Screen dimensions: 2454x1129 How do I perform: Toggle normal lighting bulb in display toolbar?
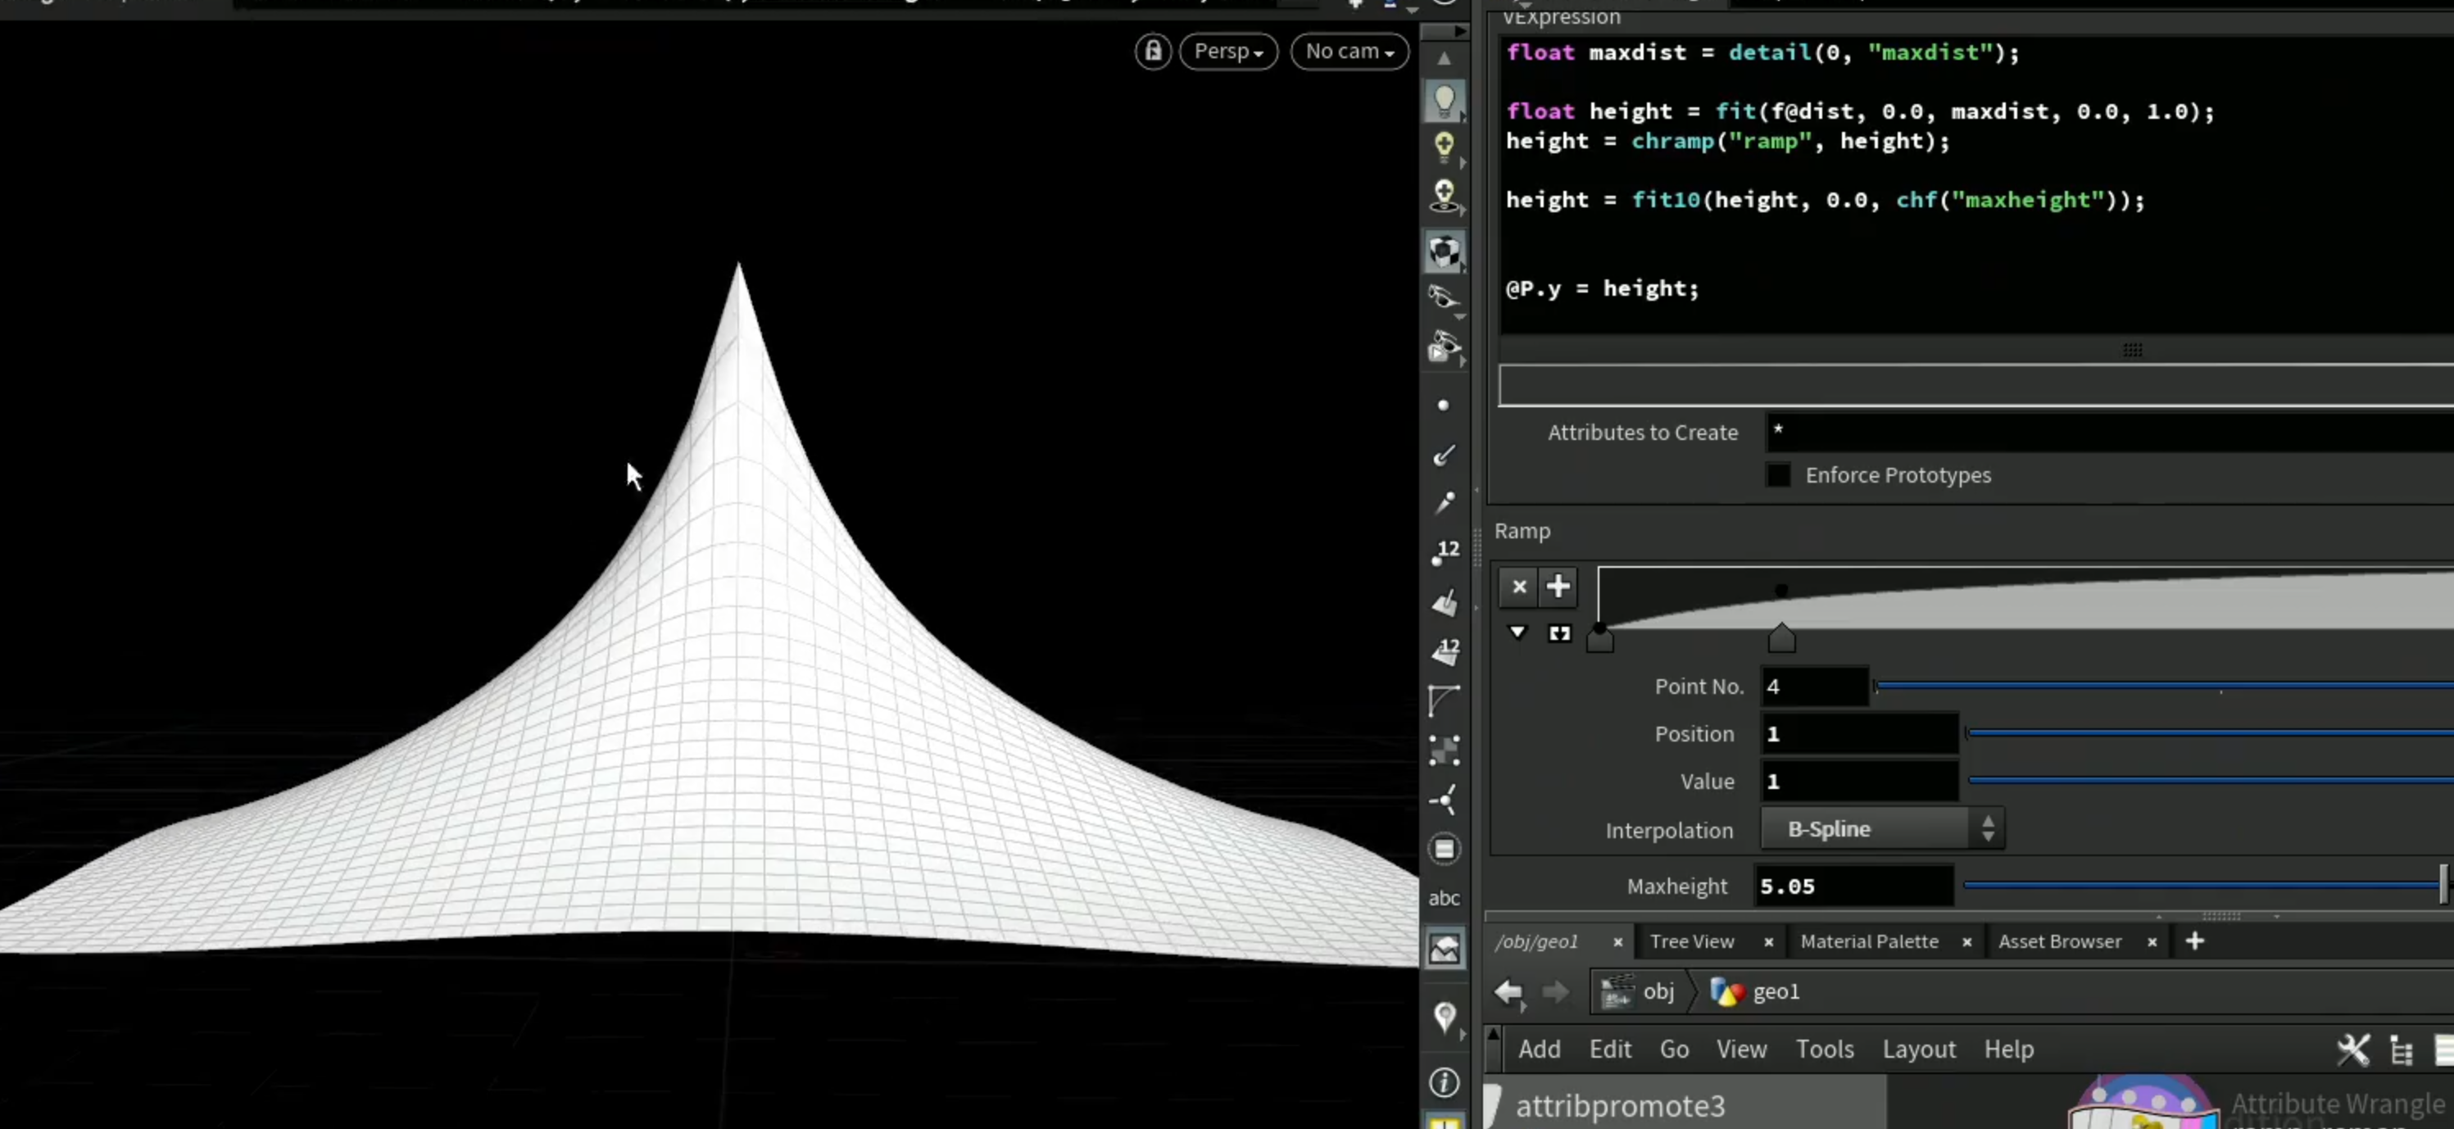pos(1445,100)
